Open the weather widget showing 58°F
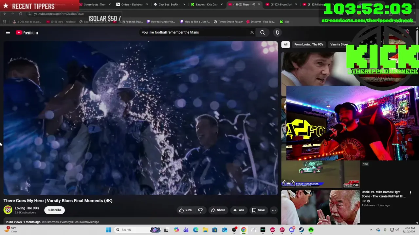The width and height of the screenshot is (419, 235). pos(10,230)
